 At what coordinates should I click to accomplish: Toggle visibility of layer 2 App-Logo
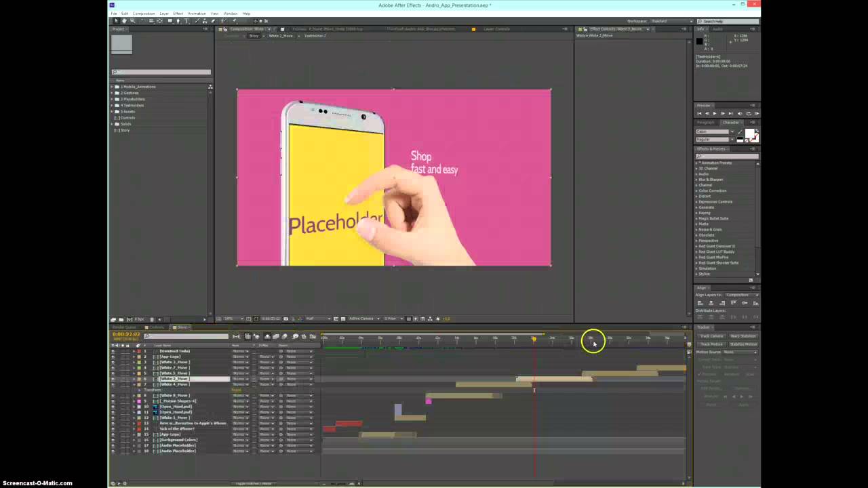113,357
